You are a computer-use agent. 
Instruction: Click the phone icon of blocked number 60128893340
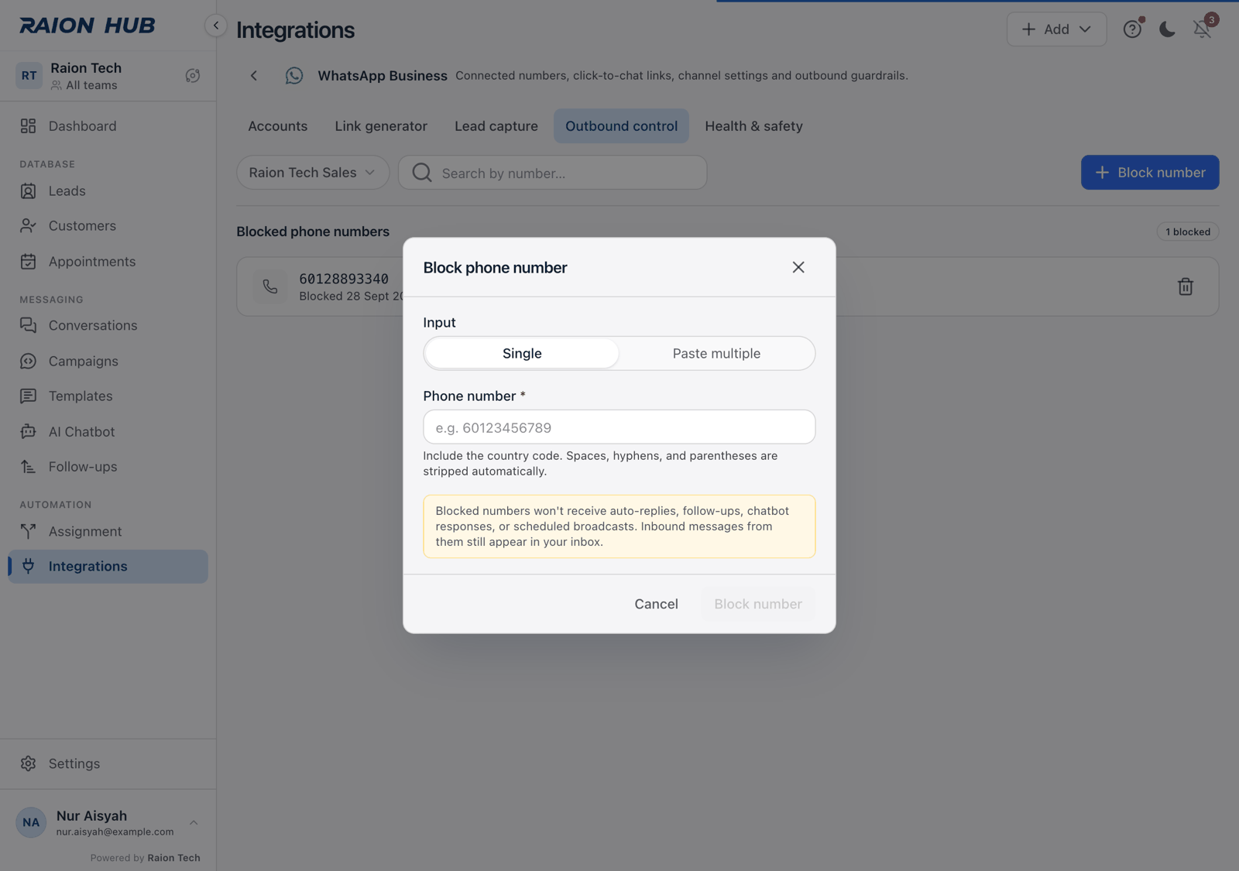click(x=270, y=286)
